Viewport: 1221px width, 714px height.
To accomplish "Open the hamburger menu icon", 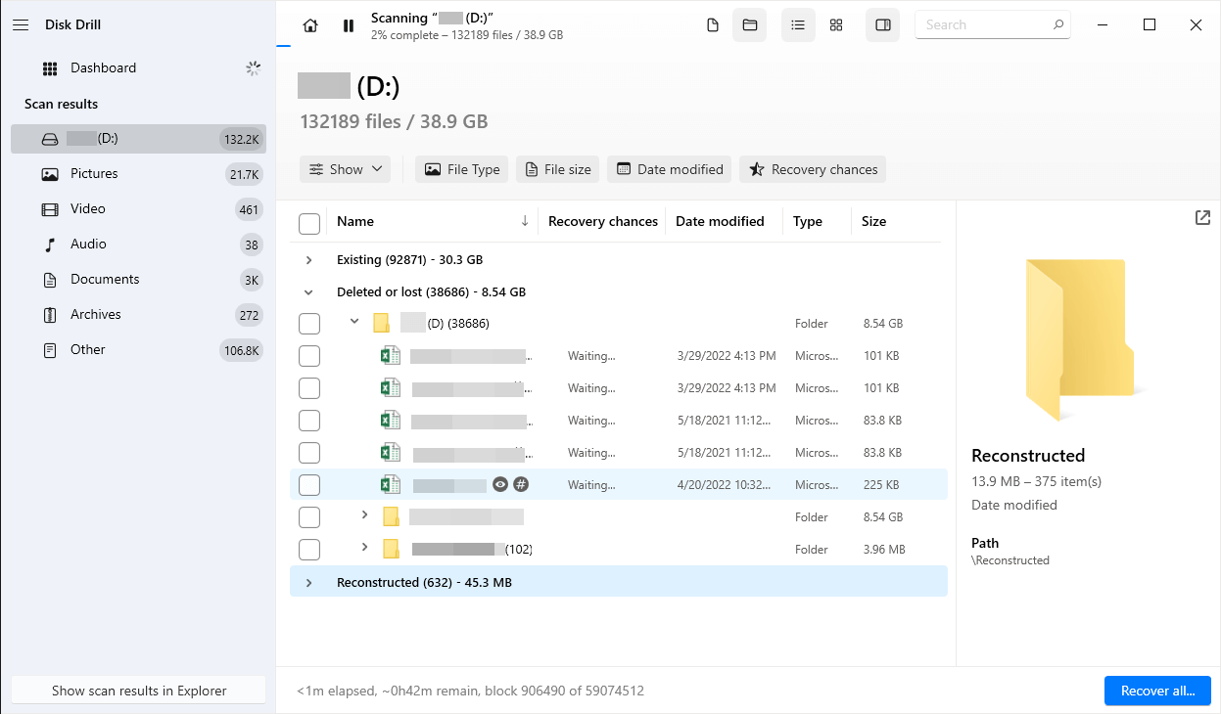I will tap(21, 24).
